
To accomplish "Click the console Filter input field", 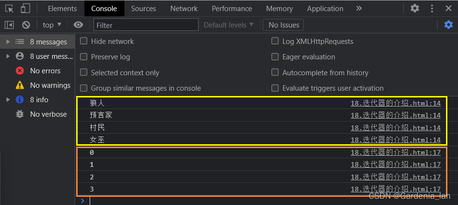I will (146, 25).
